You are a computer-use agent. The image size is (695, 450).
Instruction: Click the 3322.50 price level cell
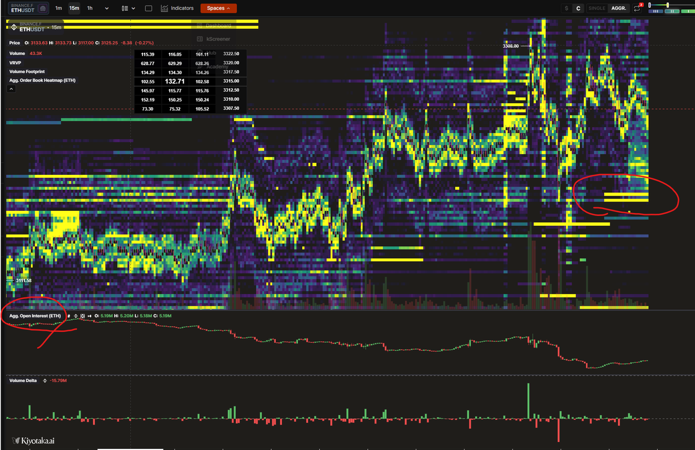(231, 54)
